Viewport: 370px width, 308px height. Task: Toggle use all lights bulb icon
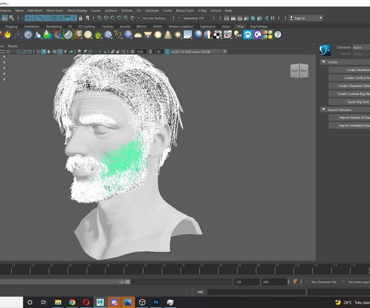click(65, 52)
